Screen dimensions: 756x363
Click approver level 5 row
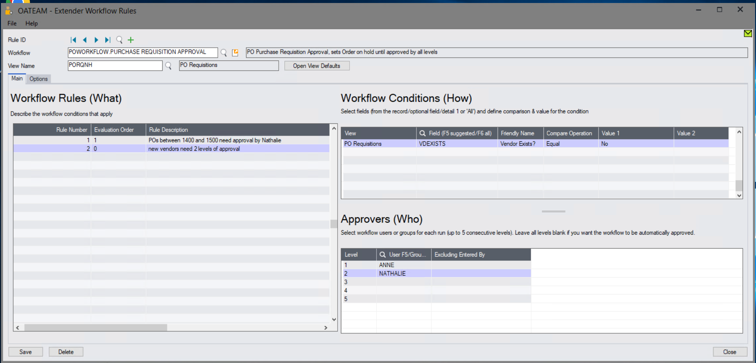point(436,299)
